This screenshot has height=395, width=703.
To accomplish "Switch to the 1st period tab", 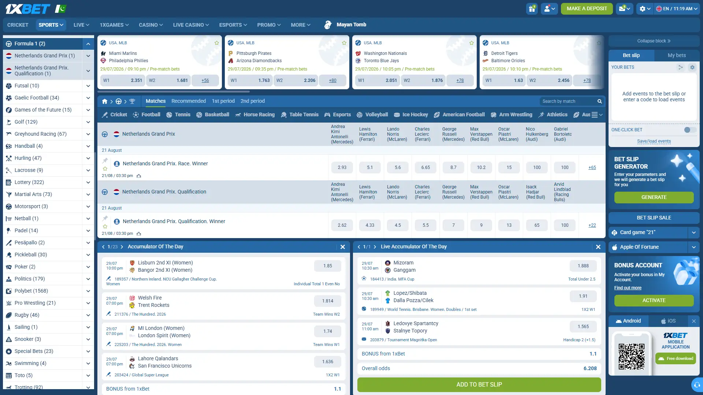I will tap(223, 101).
